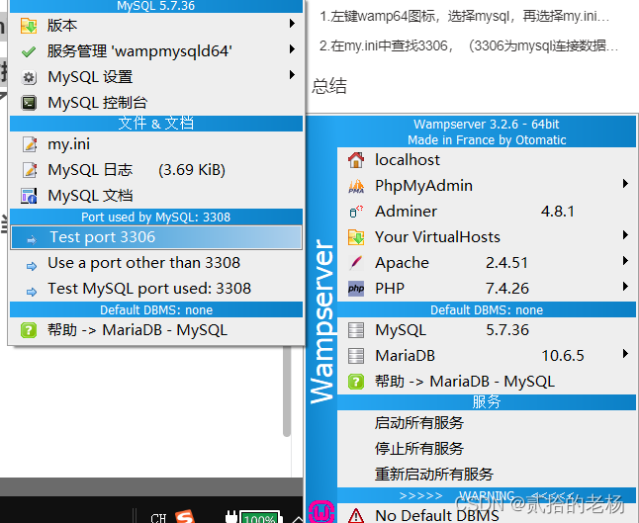Click the house icon beside localhost
Viewport: 639px width, 523px height.
pyautogui.click(x=356, y=160)
